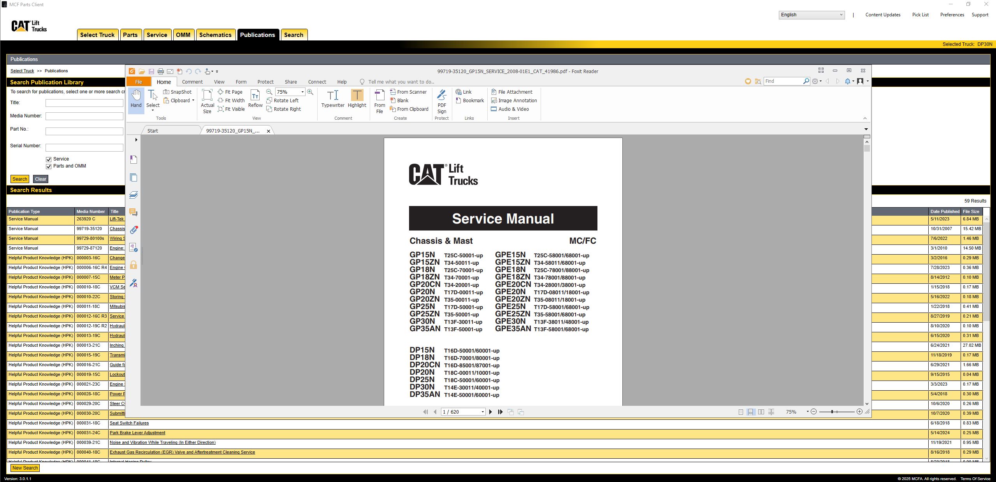Open Seat Switch Failures publication link
The image size is (996, 482).
tap(129, 423)
